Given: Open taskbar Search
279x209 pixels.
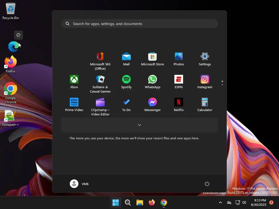Looking at the screenshot, I should (128, 202).
